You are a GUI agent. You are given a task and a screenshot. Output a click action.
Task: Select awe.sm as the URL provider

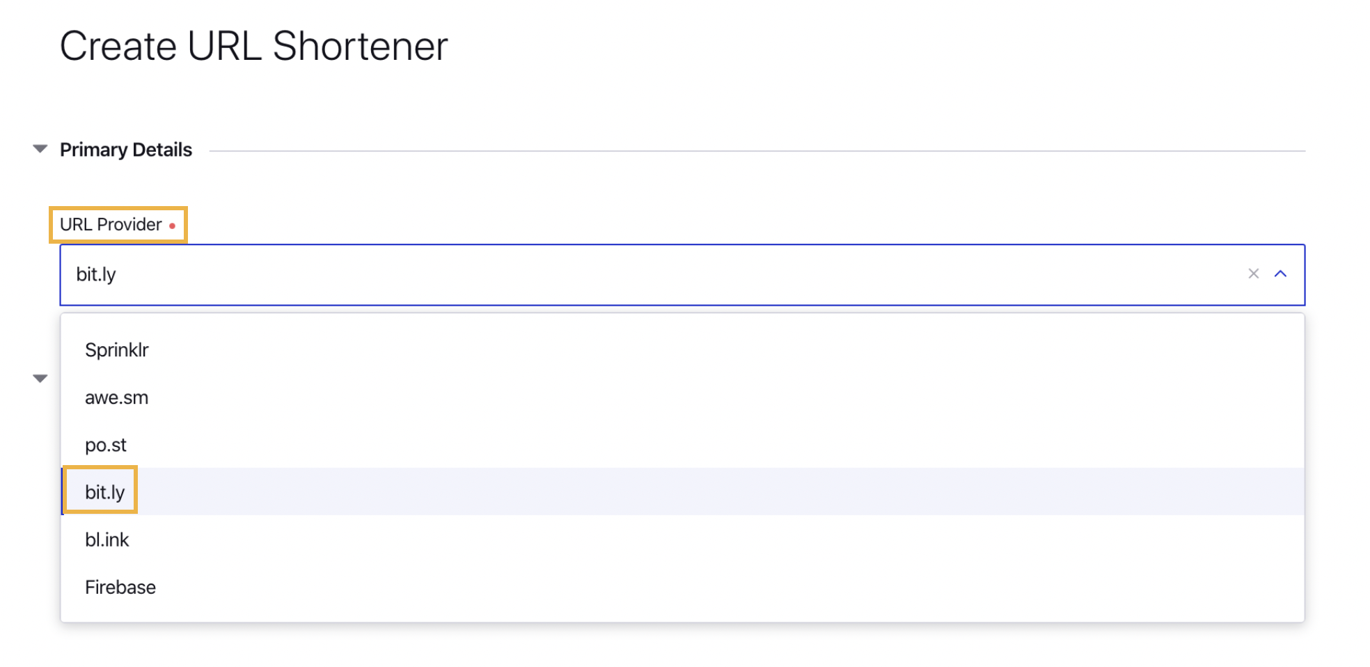[x=117, y=398]
